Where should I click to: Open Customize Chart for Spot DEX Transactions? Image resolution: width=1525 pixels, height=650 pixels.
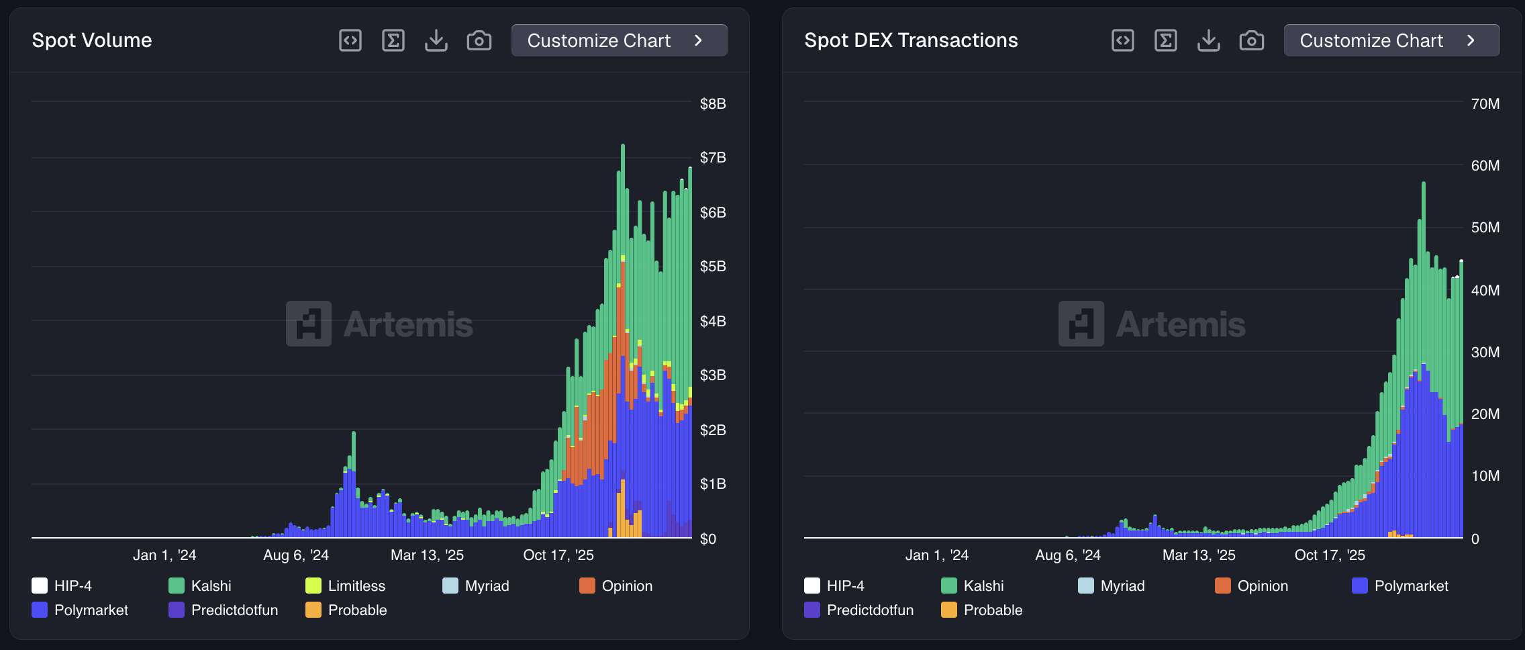(x=1392, y=40)
